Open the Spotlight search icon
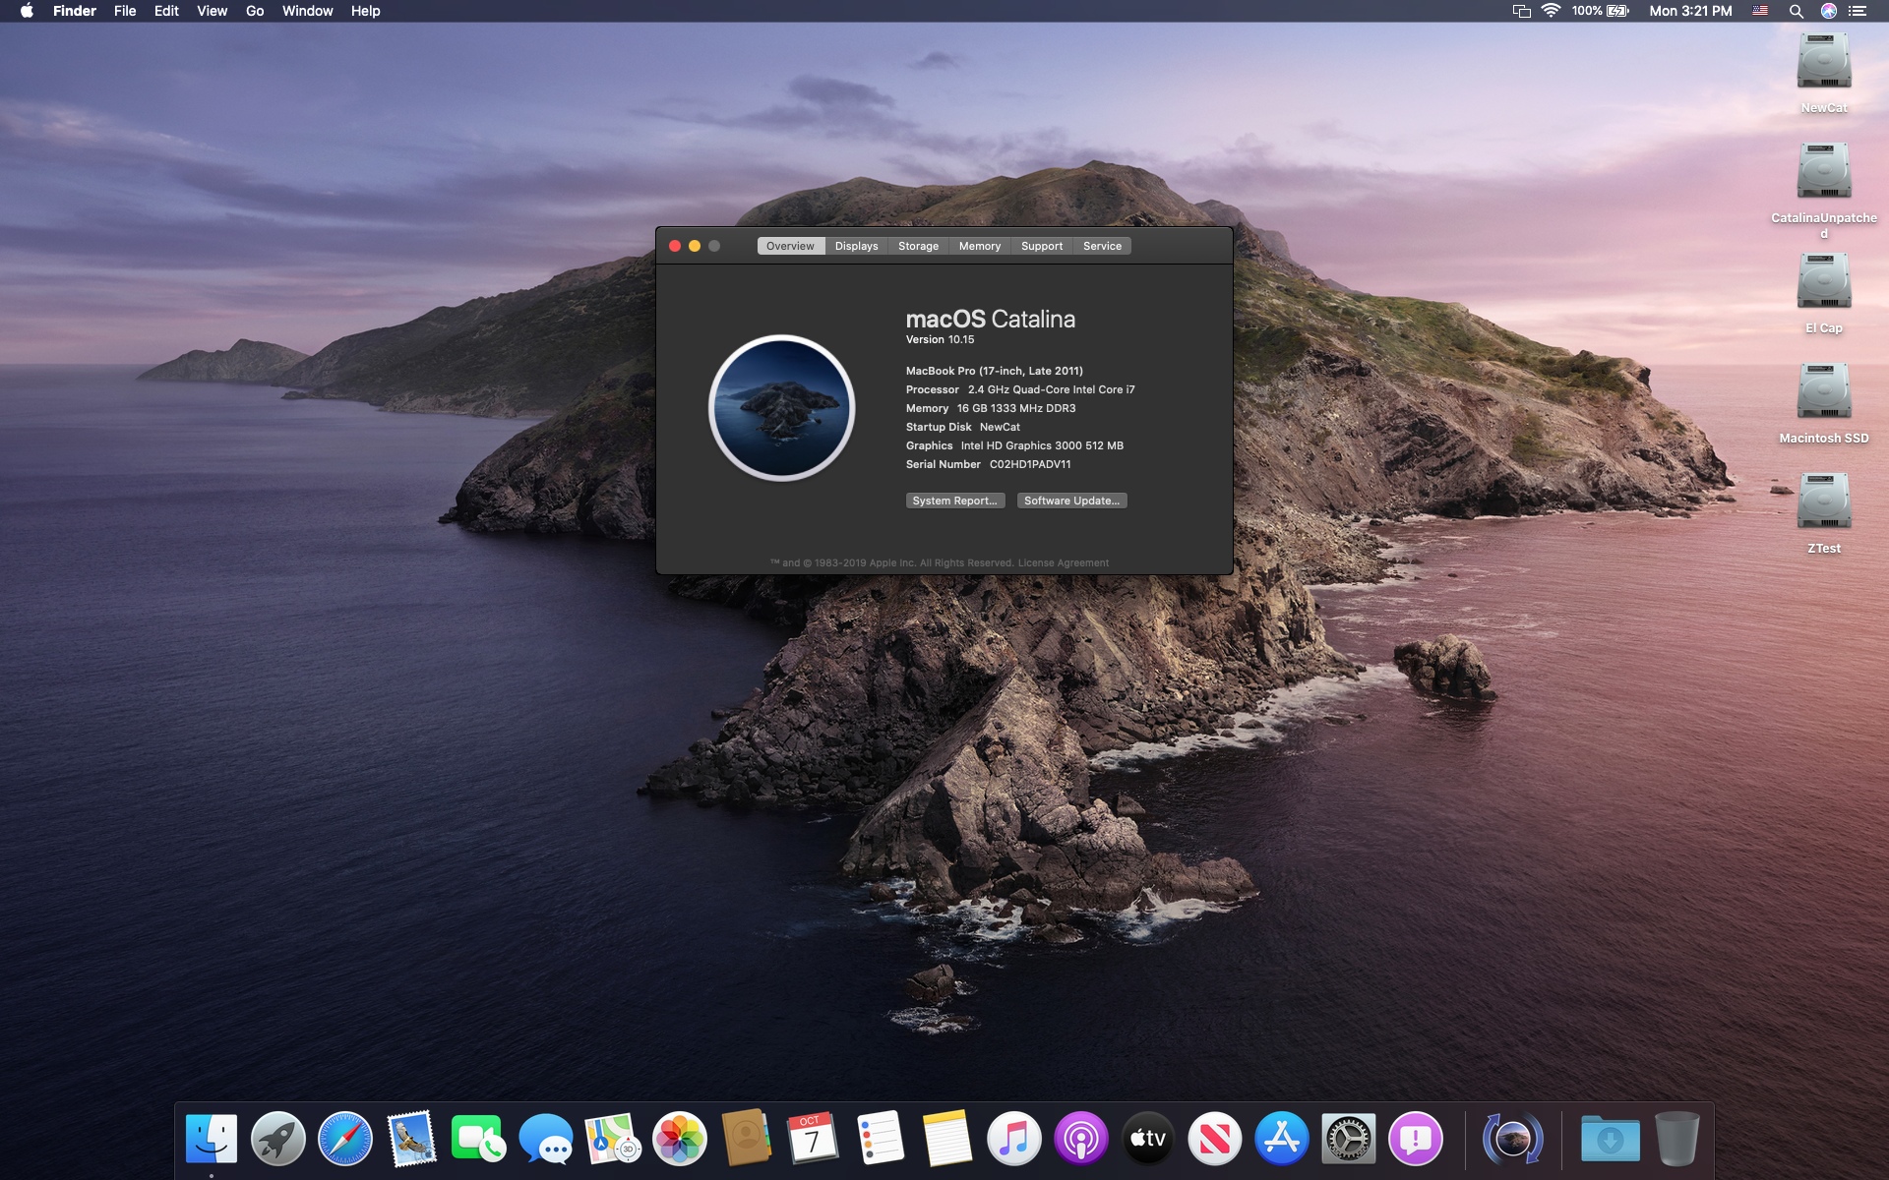The width and height of the screenshot is (1889, 1180). coord(1796,11)
